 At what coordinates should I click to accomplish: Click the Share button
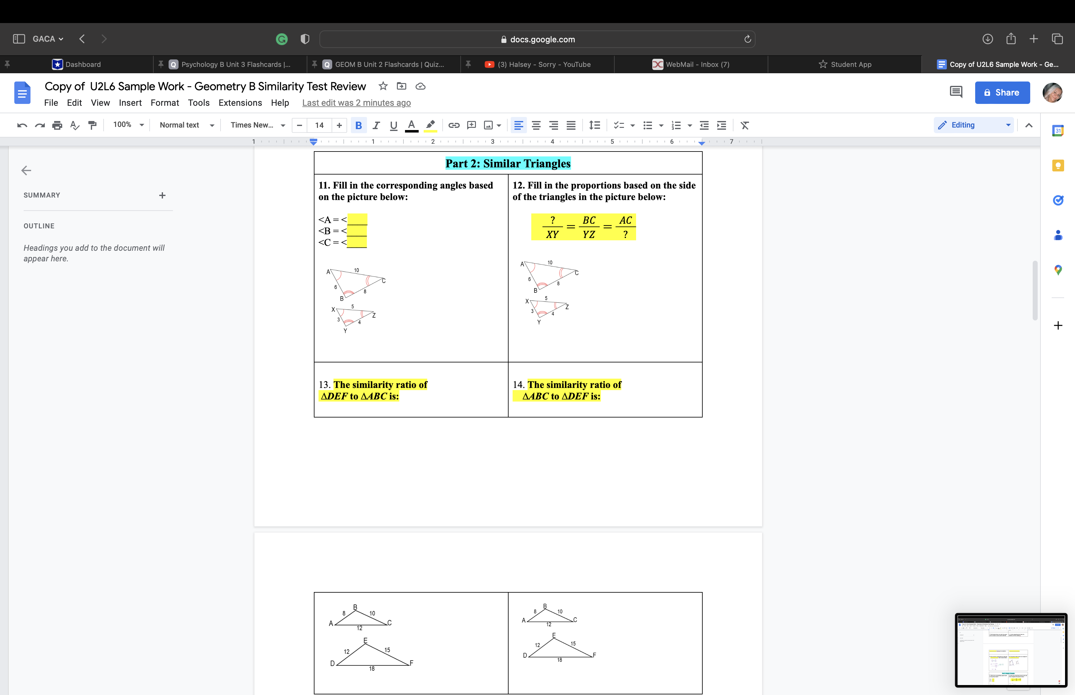click(x=1002, y=92)
